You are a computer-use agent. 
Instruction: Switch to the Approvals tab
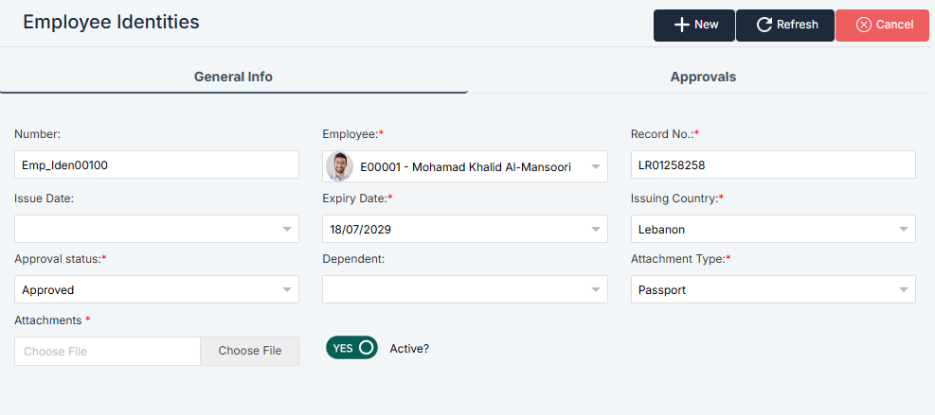[x=703, y=77]
